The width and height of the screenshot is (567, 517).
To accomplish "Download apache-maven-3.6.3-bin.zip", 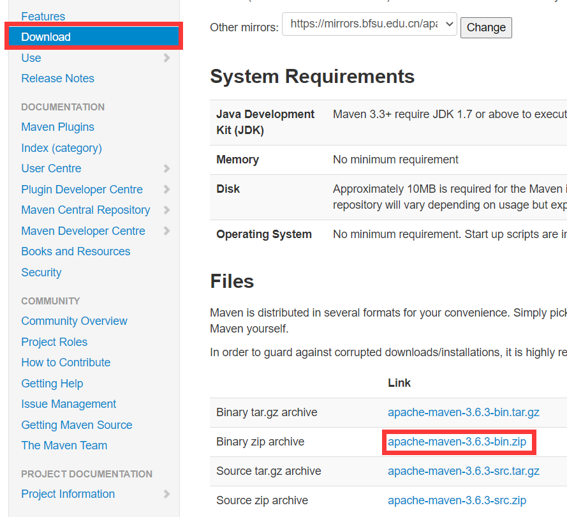I will [x=457, y=442].
